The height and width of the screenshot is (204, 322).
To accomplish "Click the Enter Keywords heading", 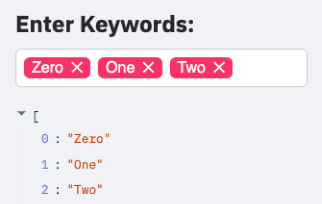I will 105,25.
